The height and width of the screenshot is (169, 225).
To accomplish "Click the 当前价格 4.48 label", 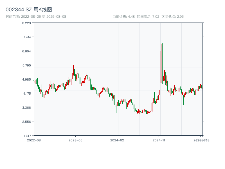I will 123,17.
